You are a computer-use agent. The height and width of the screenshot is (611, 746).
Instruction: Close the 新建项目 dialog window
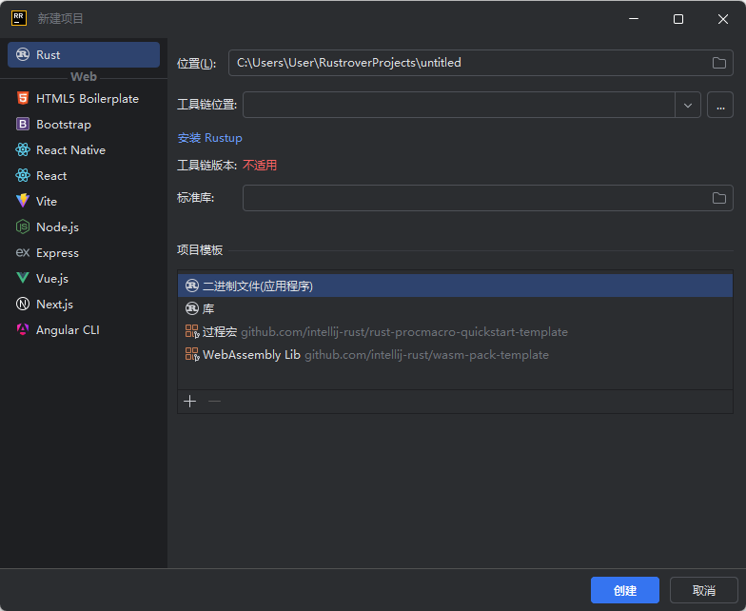(x=723, y=19)
